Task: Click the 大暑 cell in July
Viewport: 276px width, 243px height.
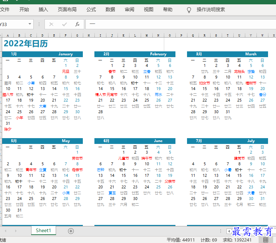Action: tap(251, 193)
